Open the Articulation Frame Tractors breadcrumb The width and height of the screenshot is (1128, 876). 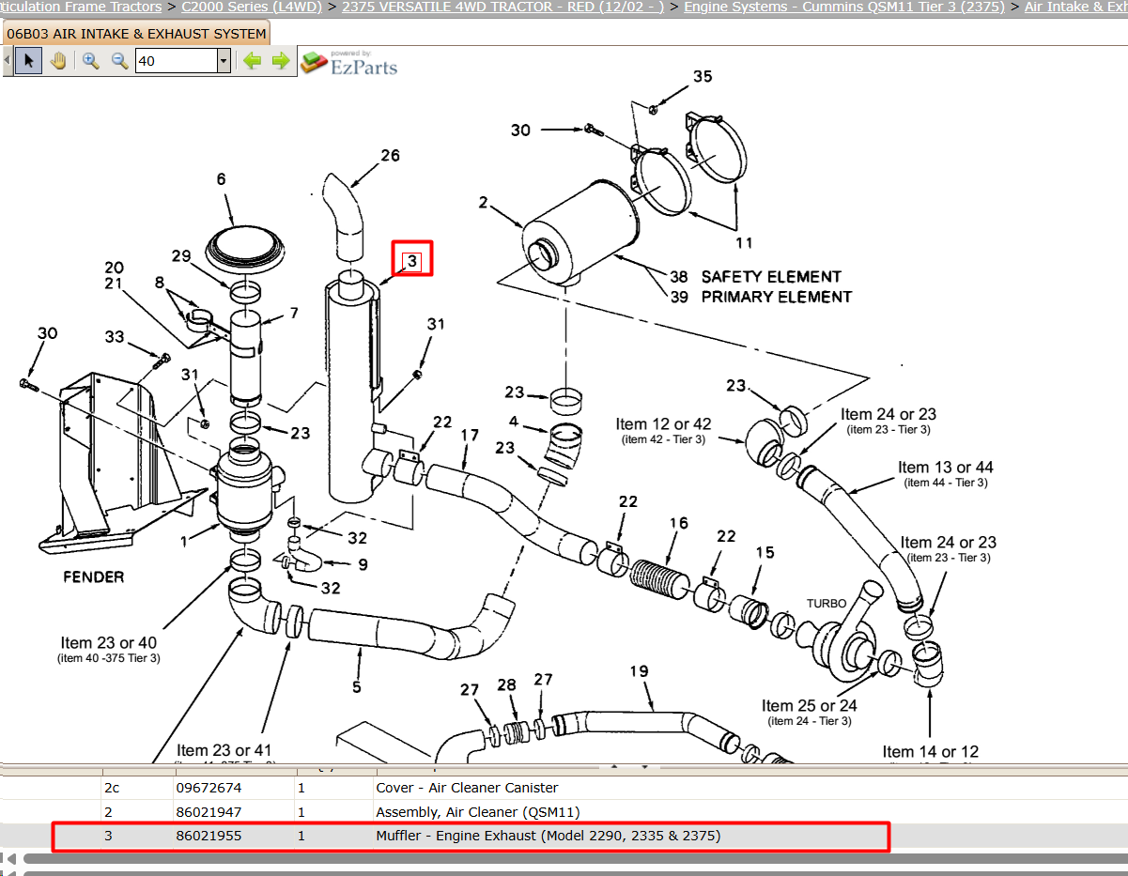coord(81,7)
